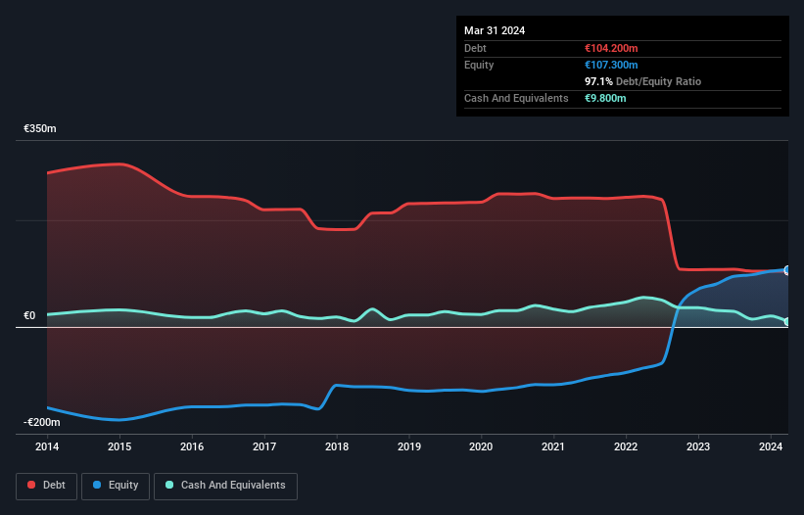Select the 2022 x-axis label

coord(626,446)
